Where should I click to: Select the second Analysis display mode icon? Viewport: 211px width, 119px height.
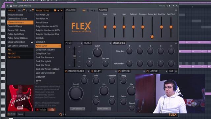[x=88, y=10]
